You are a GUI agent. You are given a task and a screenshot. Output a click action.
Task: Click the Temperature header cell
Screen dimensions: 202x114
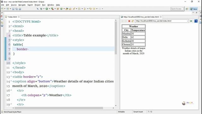tap(138, 30)
